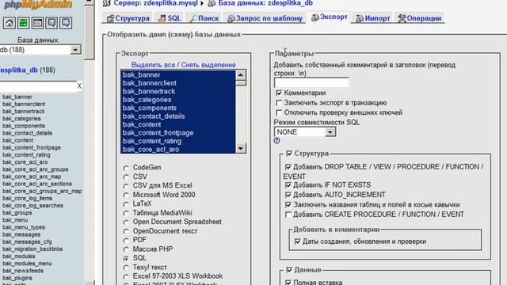Click the Операции tab tools icon
Viewport: 507px width, 285px height.
click(x=402, y=18)
